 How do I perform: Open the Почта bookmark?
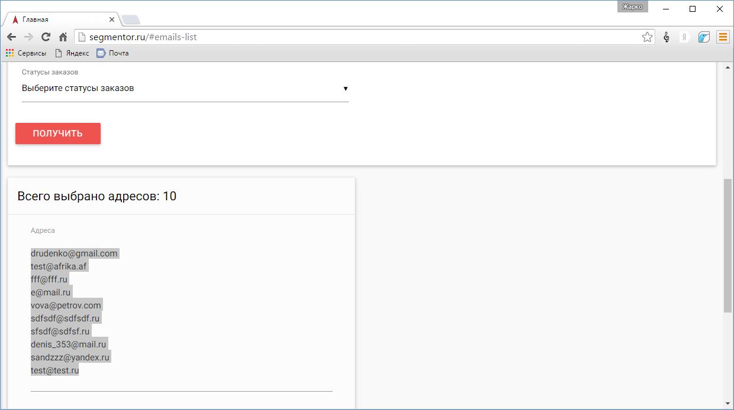click(x=112, y=53)
